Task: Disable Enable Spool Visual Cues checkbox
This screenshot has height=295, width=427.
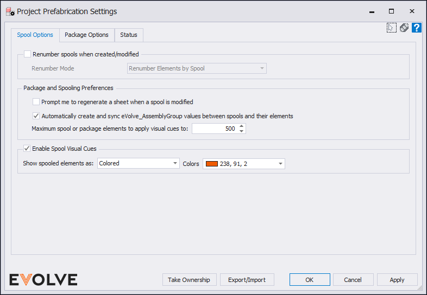Action: 27,149
